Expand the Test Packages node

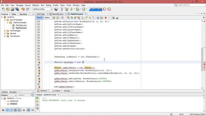pyautogui.click(x=5, y=31)
